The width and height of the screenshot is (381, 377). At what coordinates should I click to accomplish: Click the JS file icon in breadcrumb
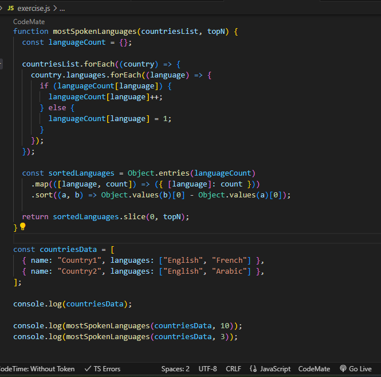click(x=10, y=8)
